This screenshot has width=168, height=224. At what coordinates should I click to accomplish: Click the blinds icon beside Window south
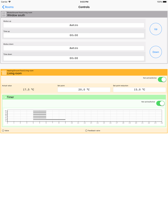4,14
